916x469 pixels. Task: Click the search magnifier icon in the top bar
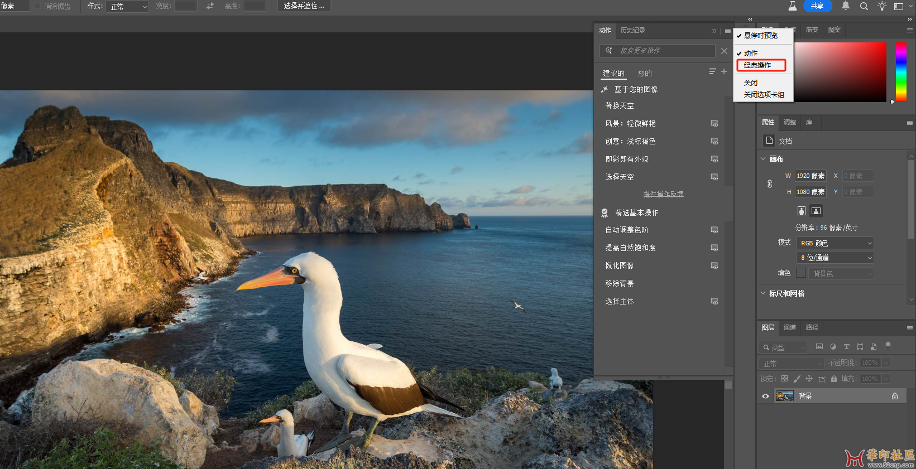pyautogui.click(x=864, y=6)
